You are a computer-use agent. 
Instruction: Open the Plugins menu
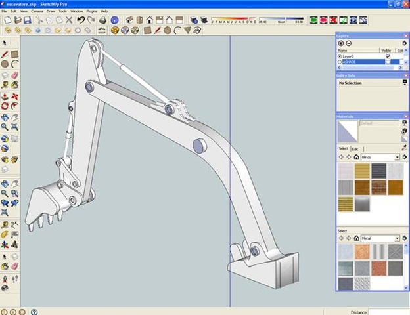pyautogui.click(x=92, y=11)
